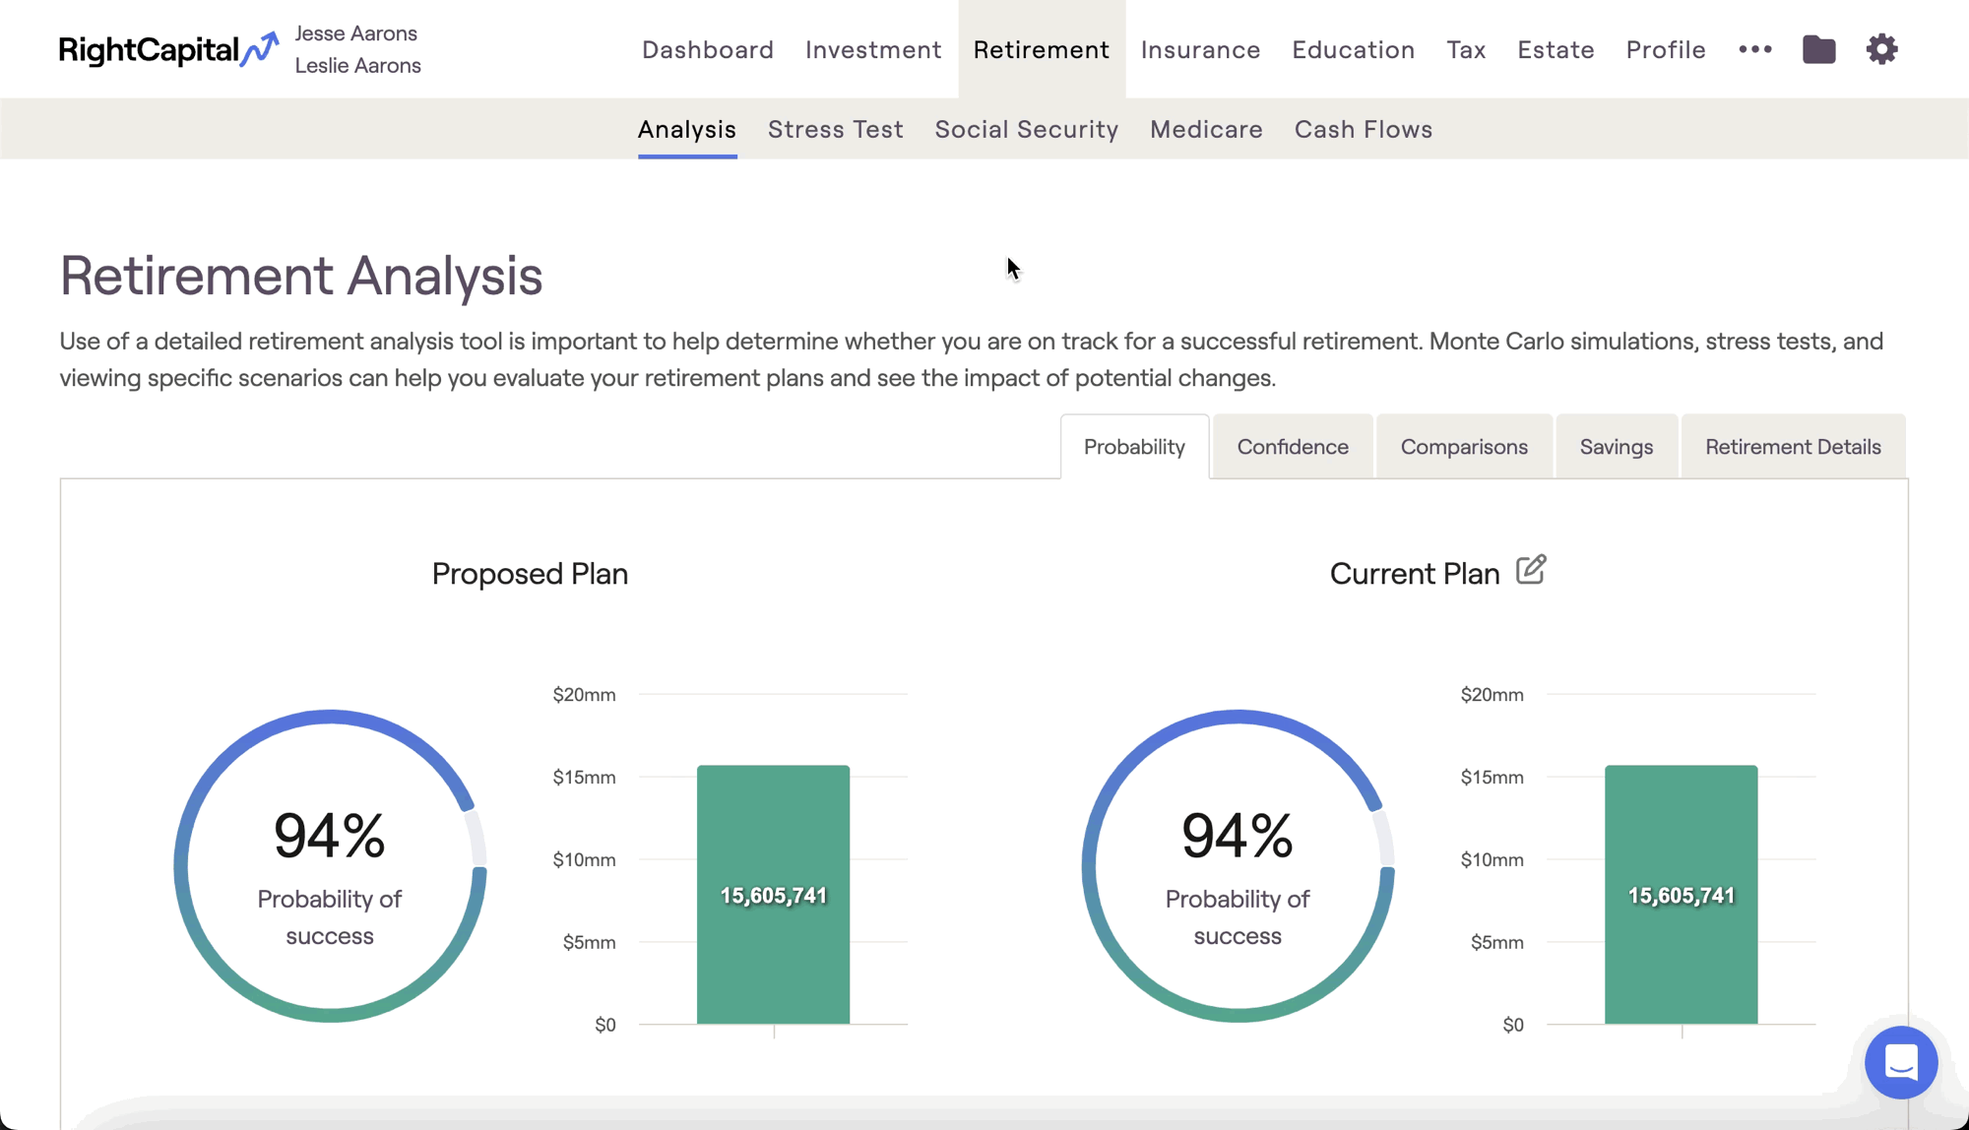Open the Retirement Details tab

click(1792, 447)
